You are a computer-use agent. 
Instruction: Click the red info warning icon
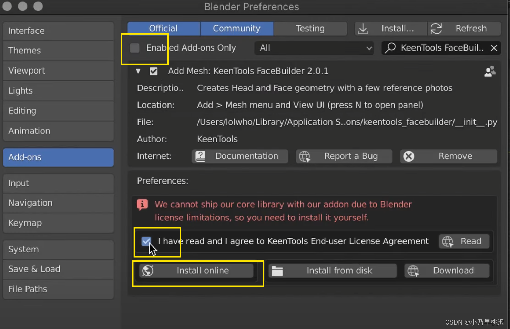142,205
